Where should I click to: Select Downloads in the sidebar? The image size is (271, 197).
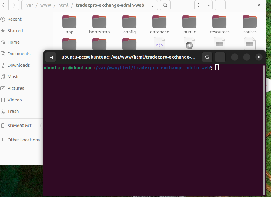(x=18, y=65)
